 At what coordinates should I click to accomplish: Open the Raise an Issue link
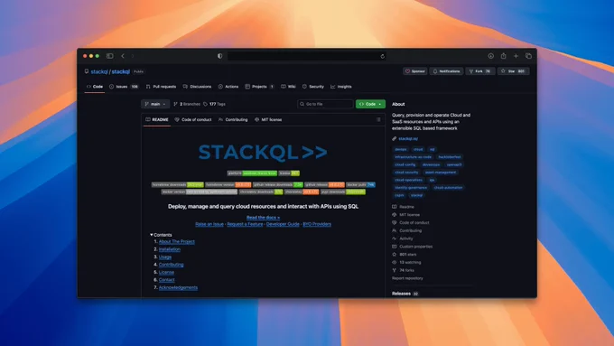tap(209, 224)
